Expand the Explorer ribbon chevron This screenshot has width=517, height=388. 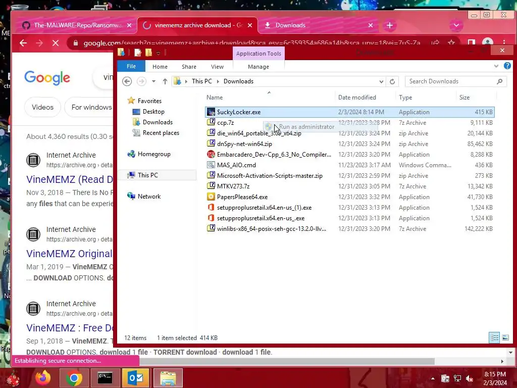[x=496, y=66]
